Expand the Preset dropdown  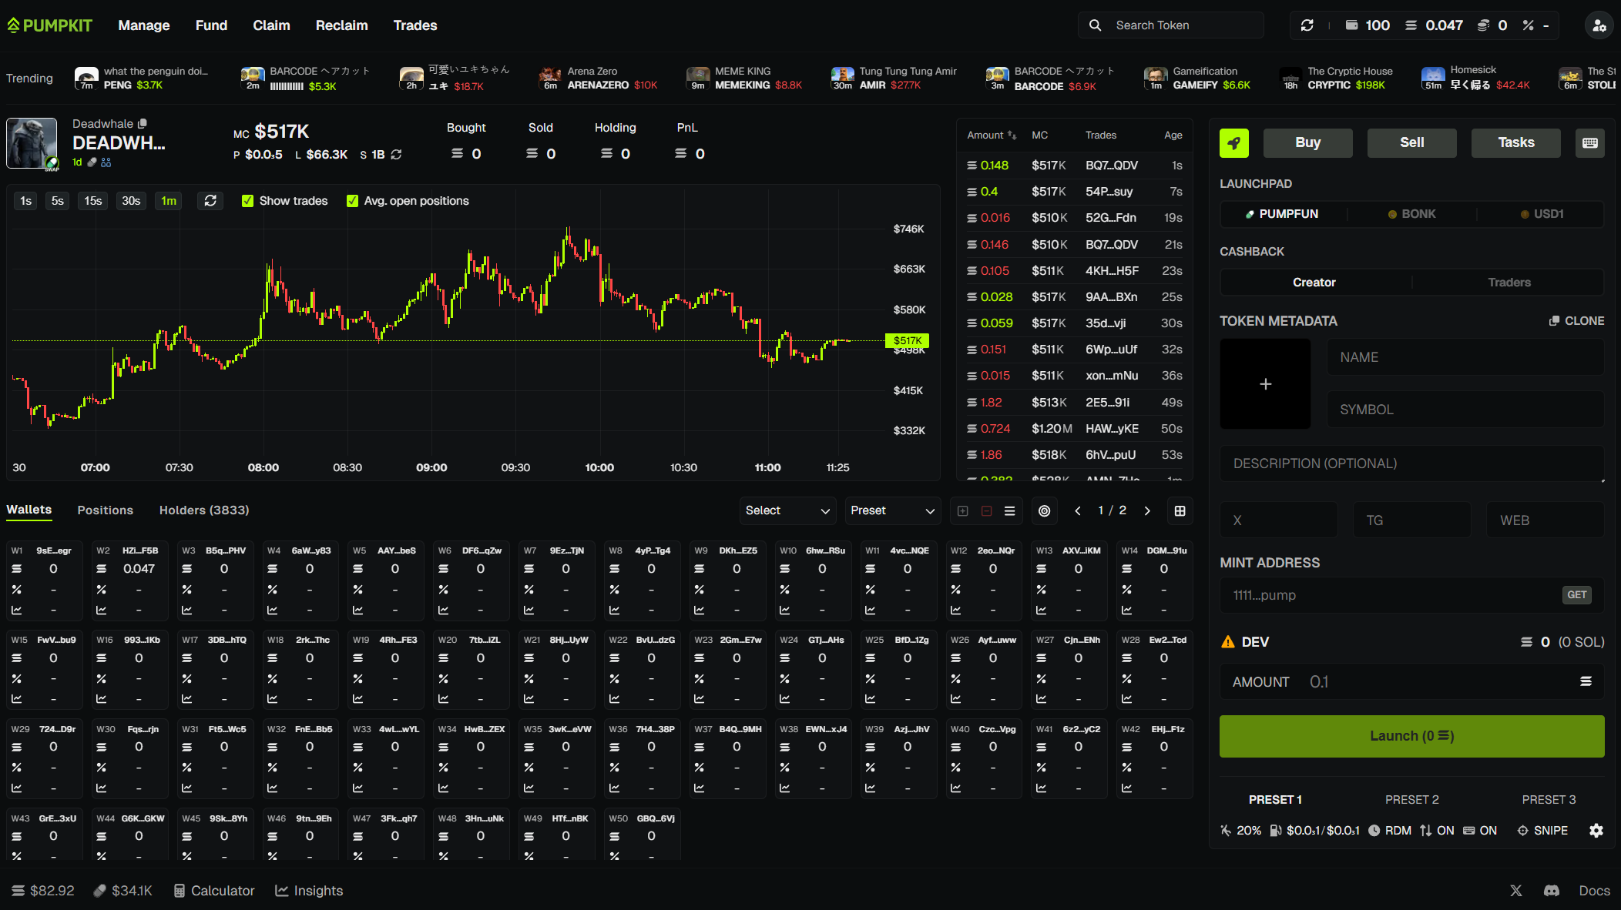point(891,511)
